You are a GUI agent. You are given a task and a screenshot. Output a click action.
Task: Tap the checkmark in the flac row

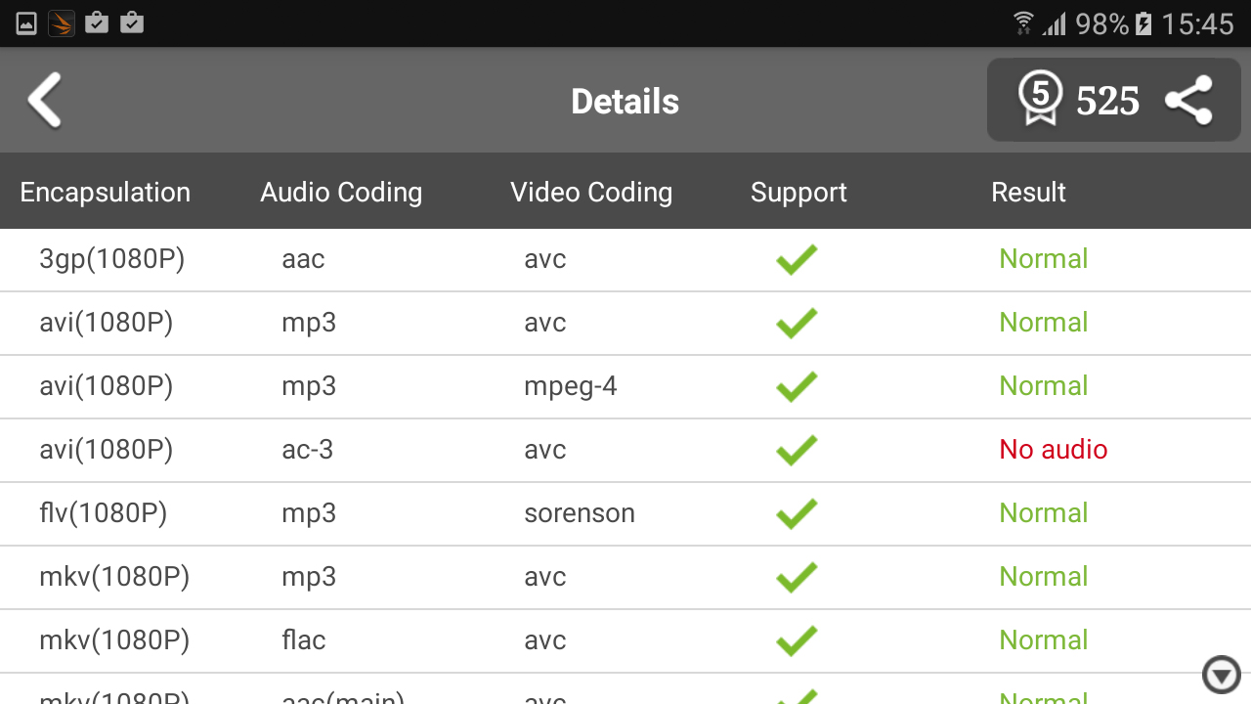point(797,641)
